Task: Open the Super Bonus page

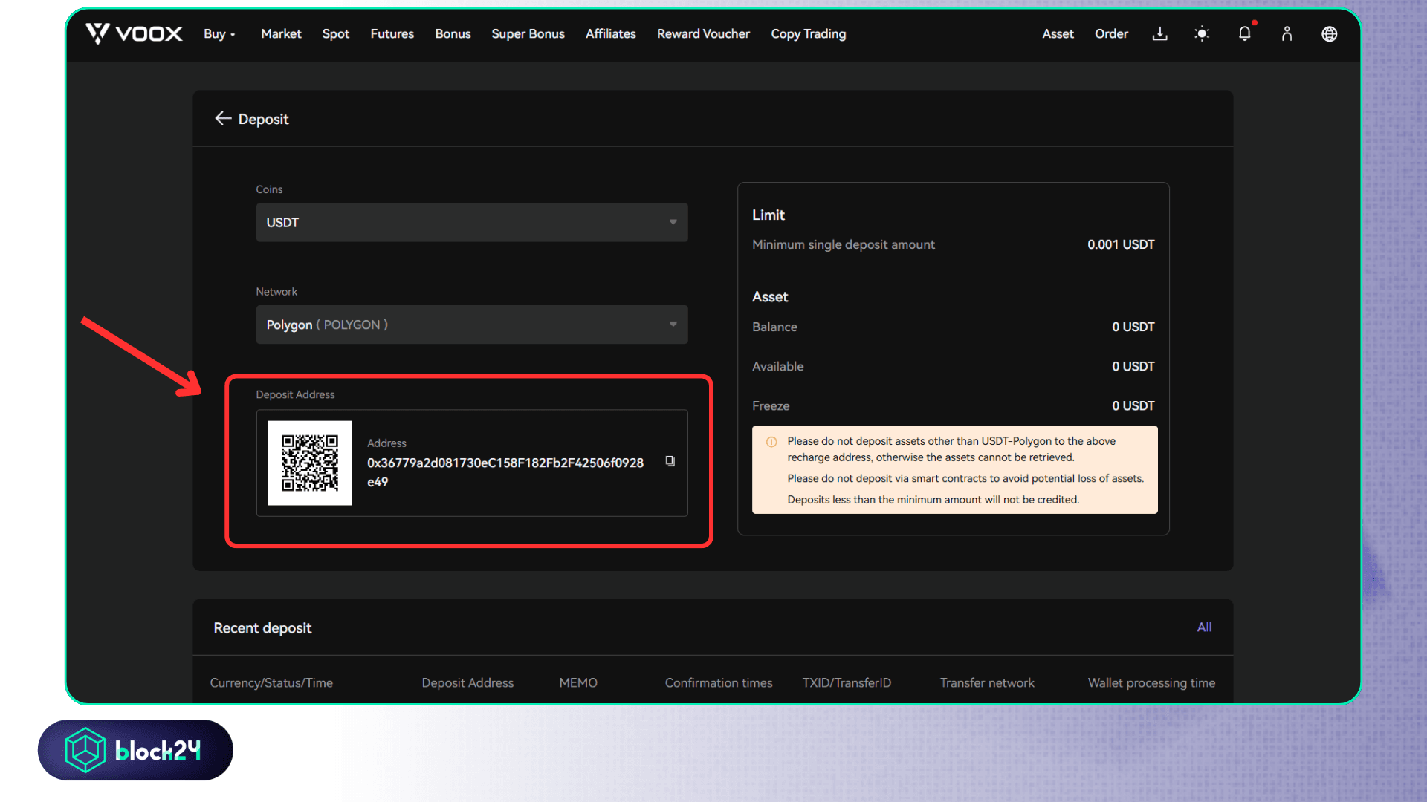Action: (528, 33)
